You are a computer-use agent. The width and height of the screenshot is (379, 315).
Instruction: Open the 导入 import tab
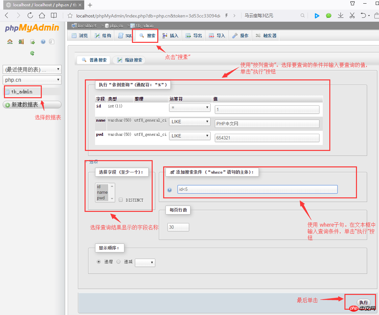tap(217, 36)
